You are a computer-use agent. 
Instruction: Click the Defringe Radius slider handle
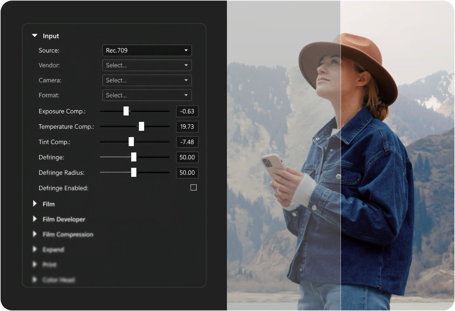pyautogui.click(x=134, y=172)
